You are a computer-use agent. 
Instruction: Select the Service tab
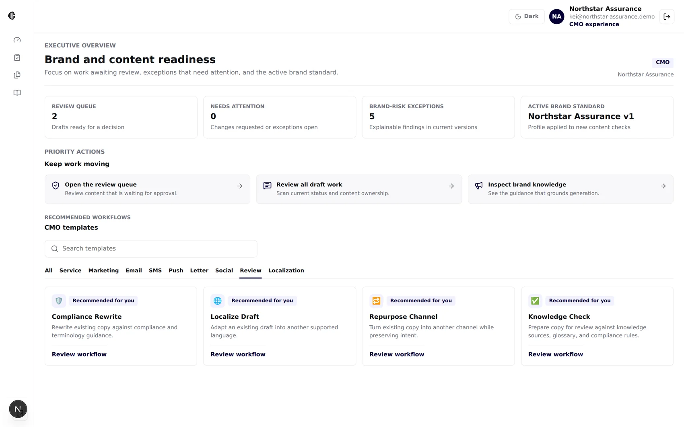click(x=70, y=271)
